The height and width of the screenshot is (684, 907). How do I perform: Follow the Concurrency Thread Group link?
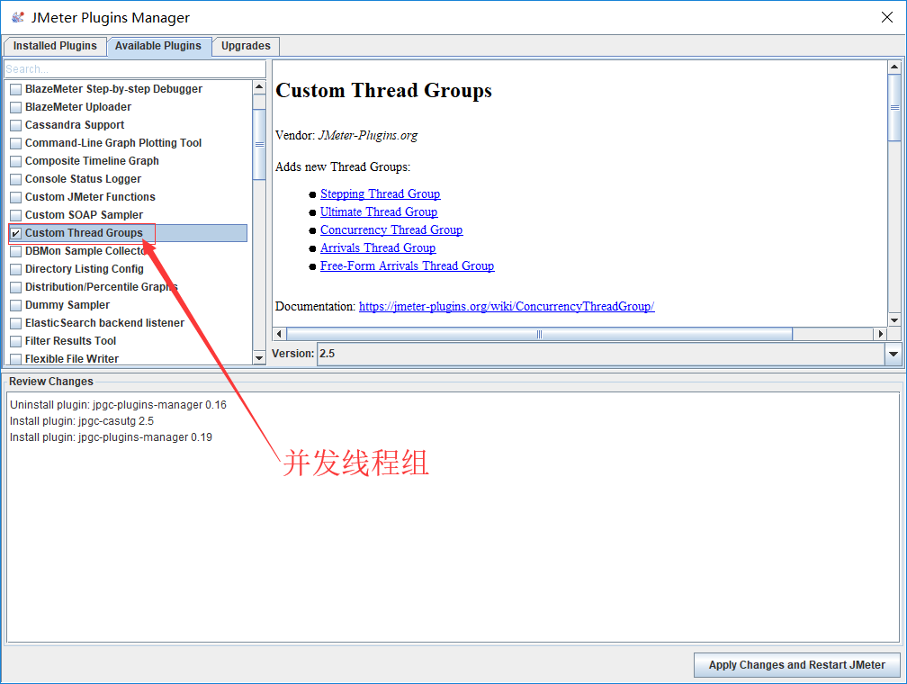point(391,229)
